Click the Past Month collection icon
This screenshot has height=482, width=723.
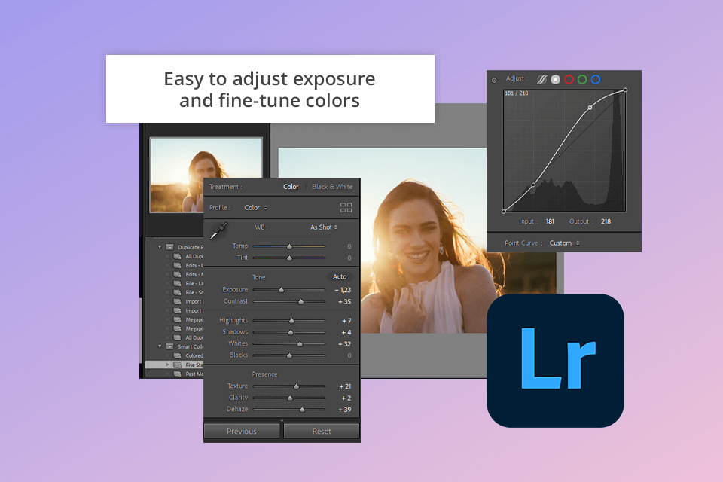(178, 374)
